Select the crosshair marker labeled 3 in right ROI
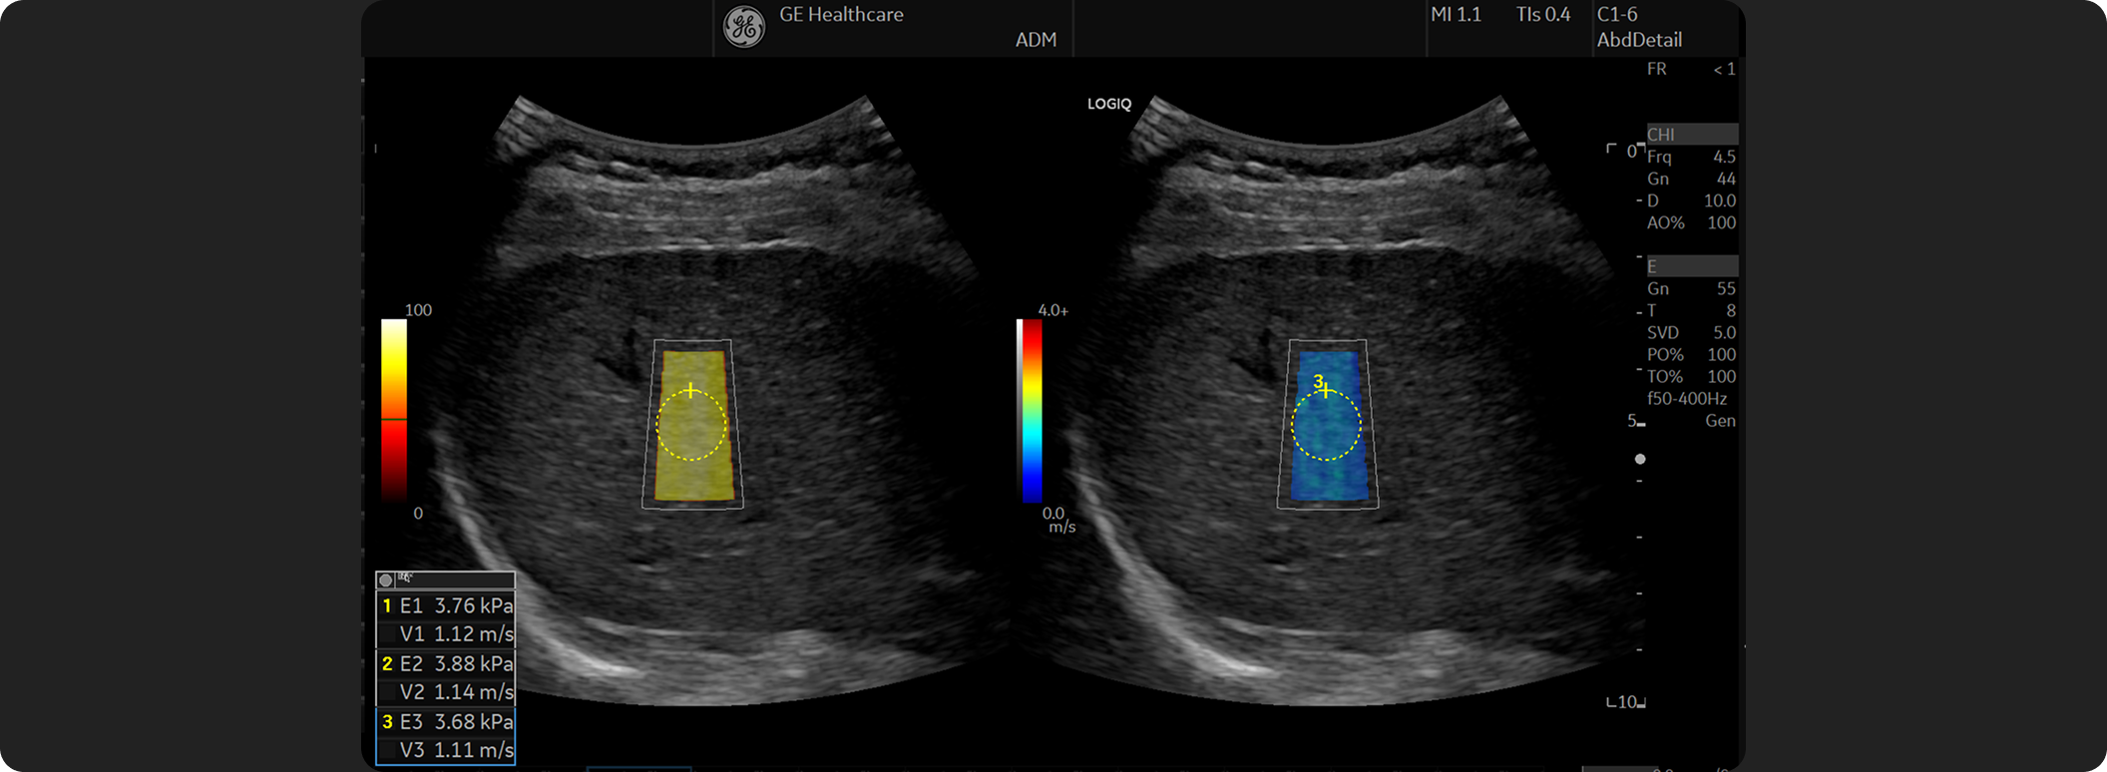Screen dimensions: 2107x772 1325,390
